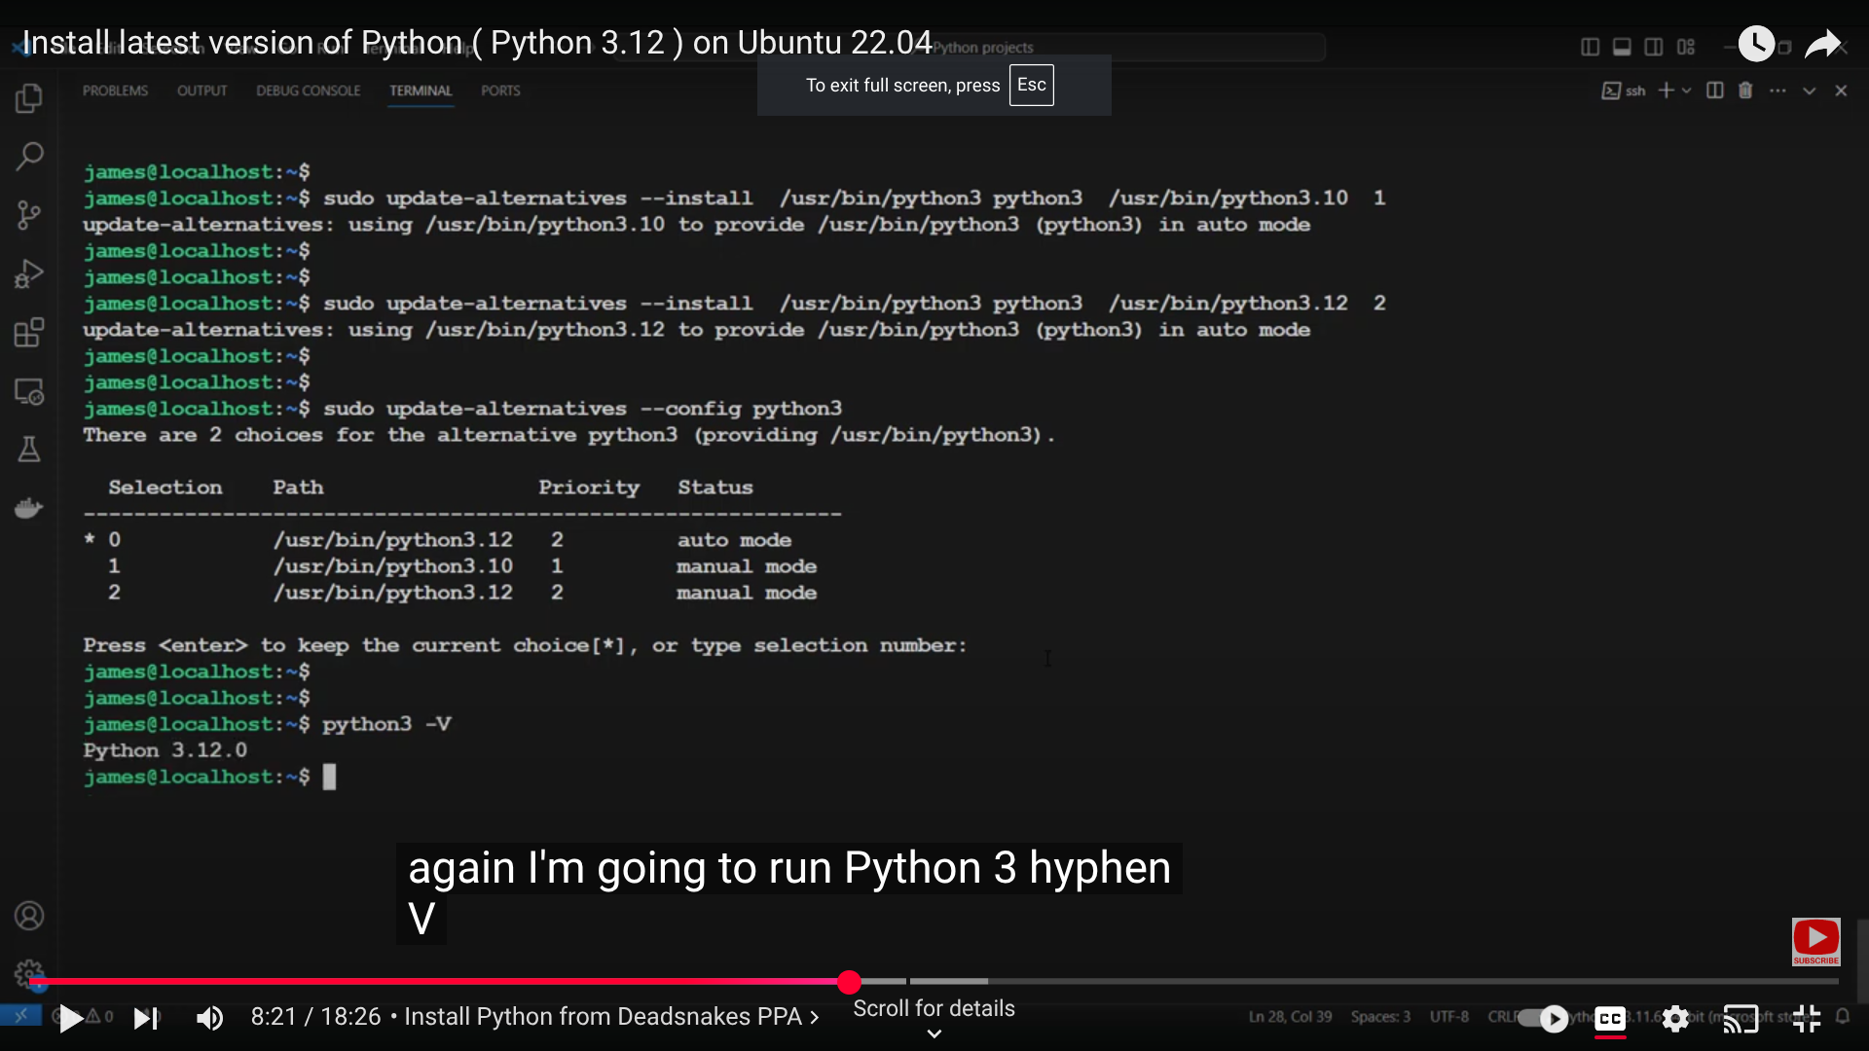Add a new terminal with plus icon
This screenshot has height=1051, width=1869.
point(1666,91)
